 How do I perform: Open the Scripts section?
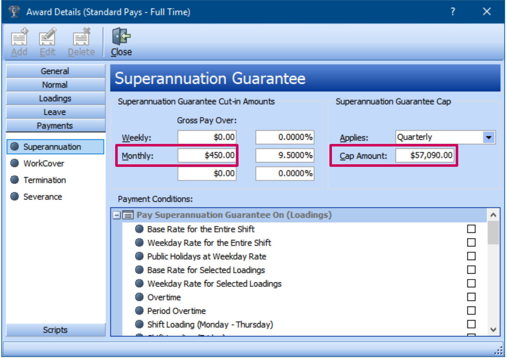pyautogui.click(x=55, y=330)
